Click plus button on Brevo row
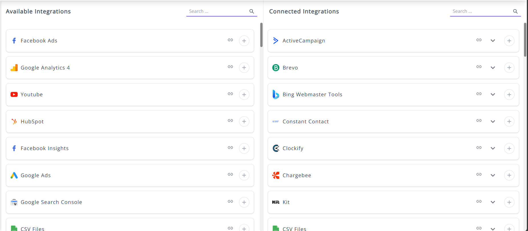 point(509,68)
